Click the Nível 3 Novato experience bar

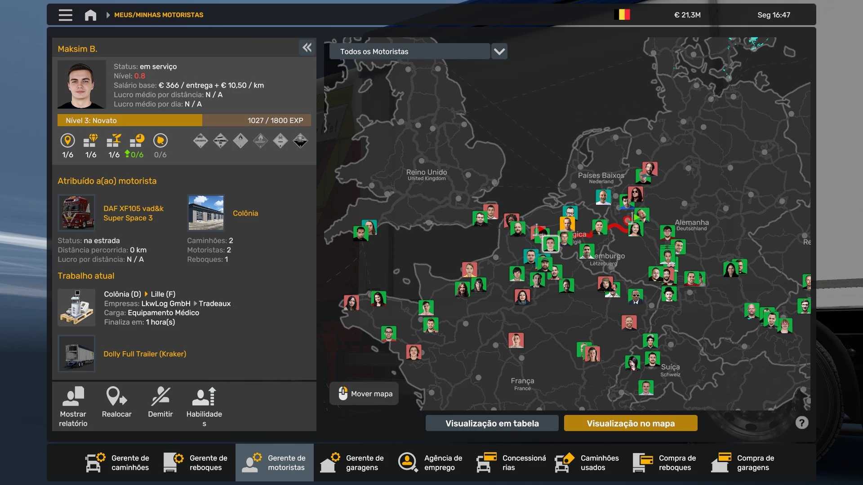(184, 120)
